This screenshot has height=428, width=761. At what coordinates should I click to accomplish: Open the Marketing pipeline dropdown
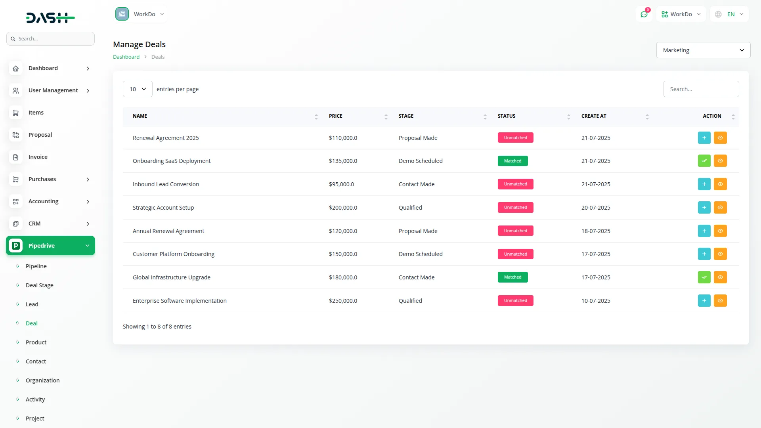[x=703, y=50]
